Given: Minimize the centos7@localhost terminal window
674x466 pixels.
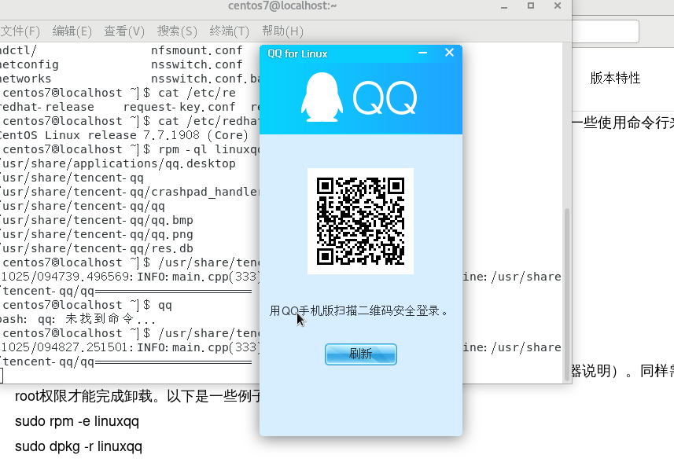Looking at the screenshot, I should [504, 6].
